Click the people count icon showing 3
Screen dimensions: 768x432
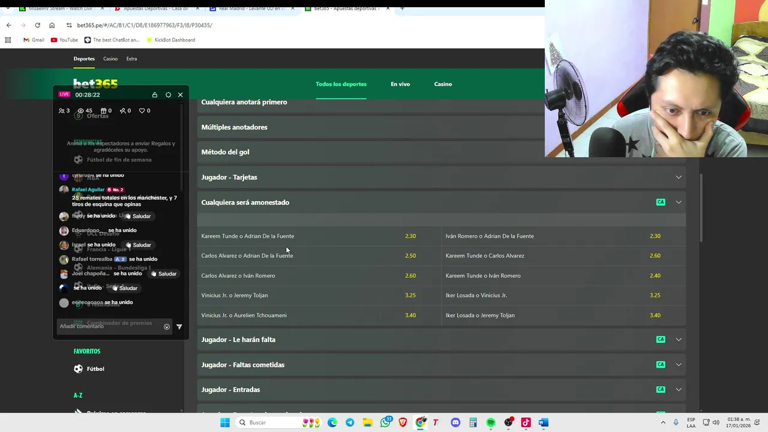[61, 111]
